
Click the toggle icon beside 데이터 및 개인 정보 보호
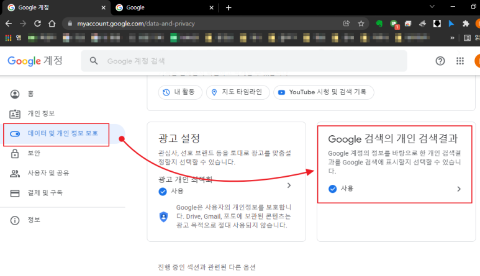click(15, 134)
